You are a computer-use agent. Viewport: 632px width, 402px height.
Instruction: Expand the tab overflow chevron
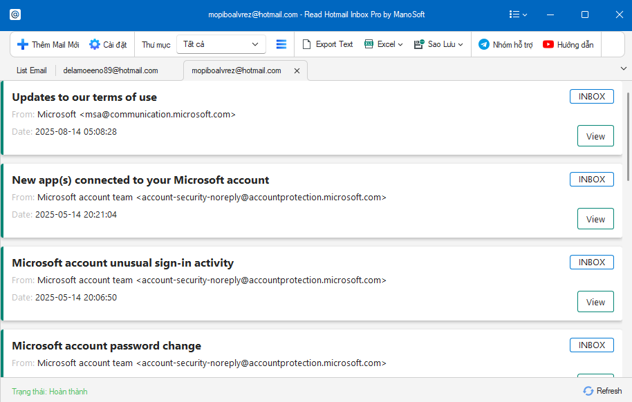[624, 69]
